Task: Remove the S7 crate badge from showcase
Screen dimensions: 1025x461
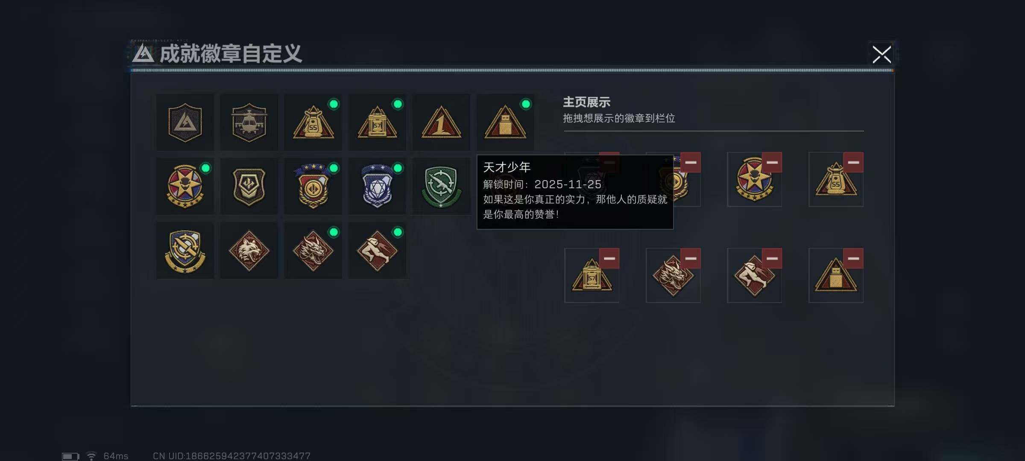Action: click(609, 258)
